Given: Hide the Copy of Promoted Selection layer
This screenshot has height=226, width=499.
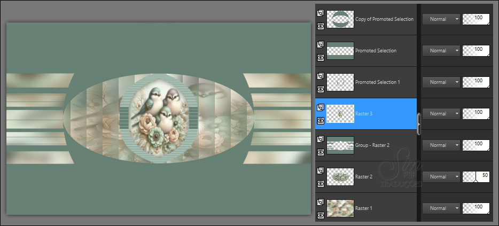Looking at the screenshot, I should point(321,26).
